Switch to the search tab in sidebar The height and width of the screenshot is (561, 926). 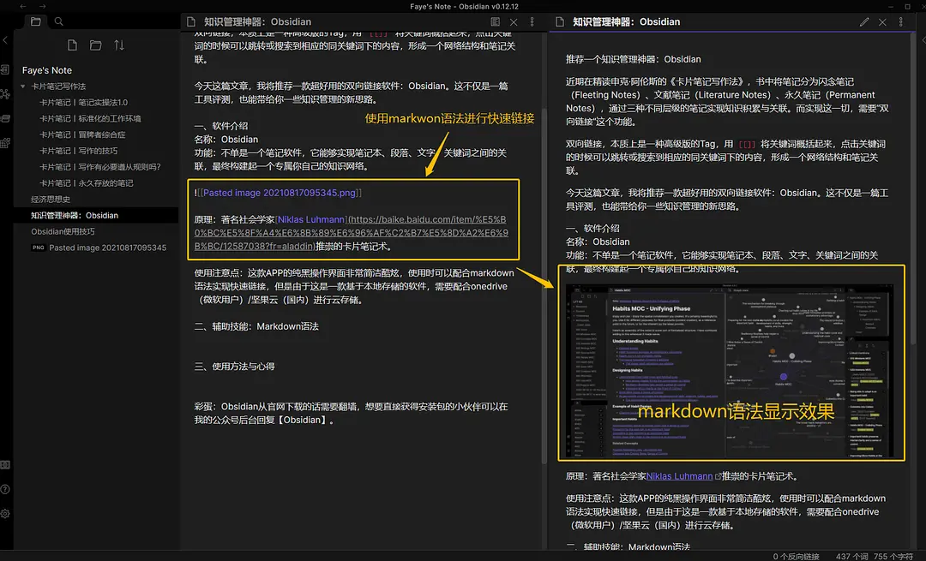pos(58,21)
